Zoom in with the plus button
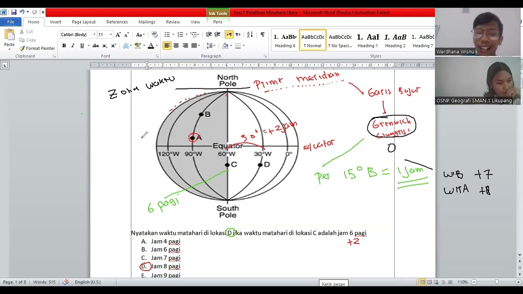Screen dimensions: 523x294 point(518,282)
